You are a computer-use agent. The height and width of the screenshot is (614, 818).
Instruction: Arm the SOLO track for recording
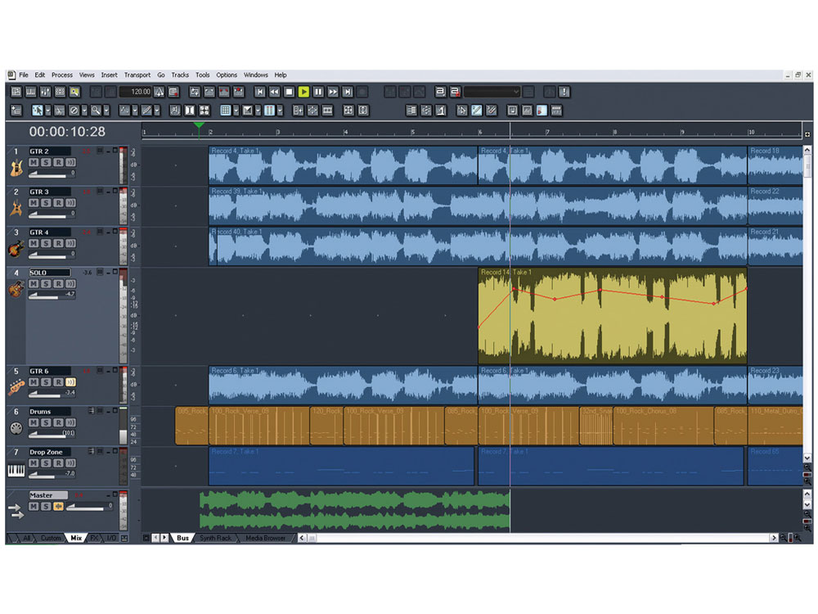[x=59, y=284]
